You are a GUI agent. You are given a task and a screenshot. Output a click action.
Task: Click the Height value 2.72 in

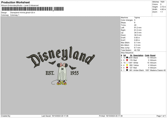coord(163,7)
